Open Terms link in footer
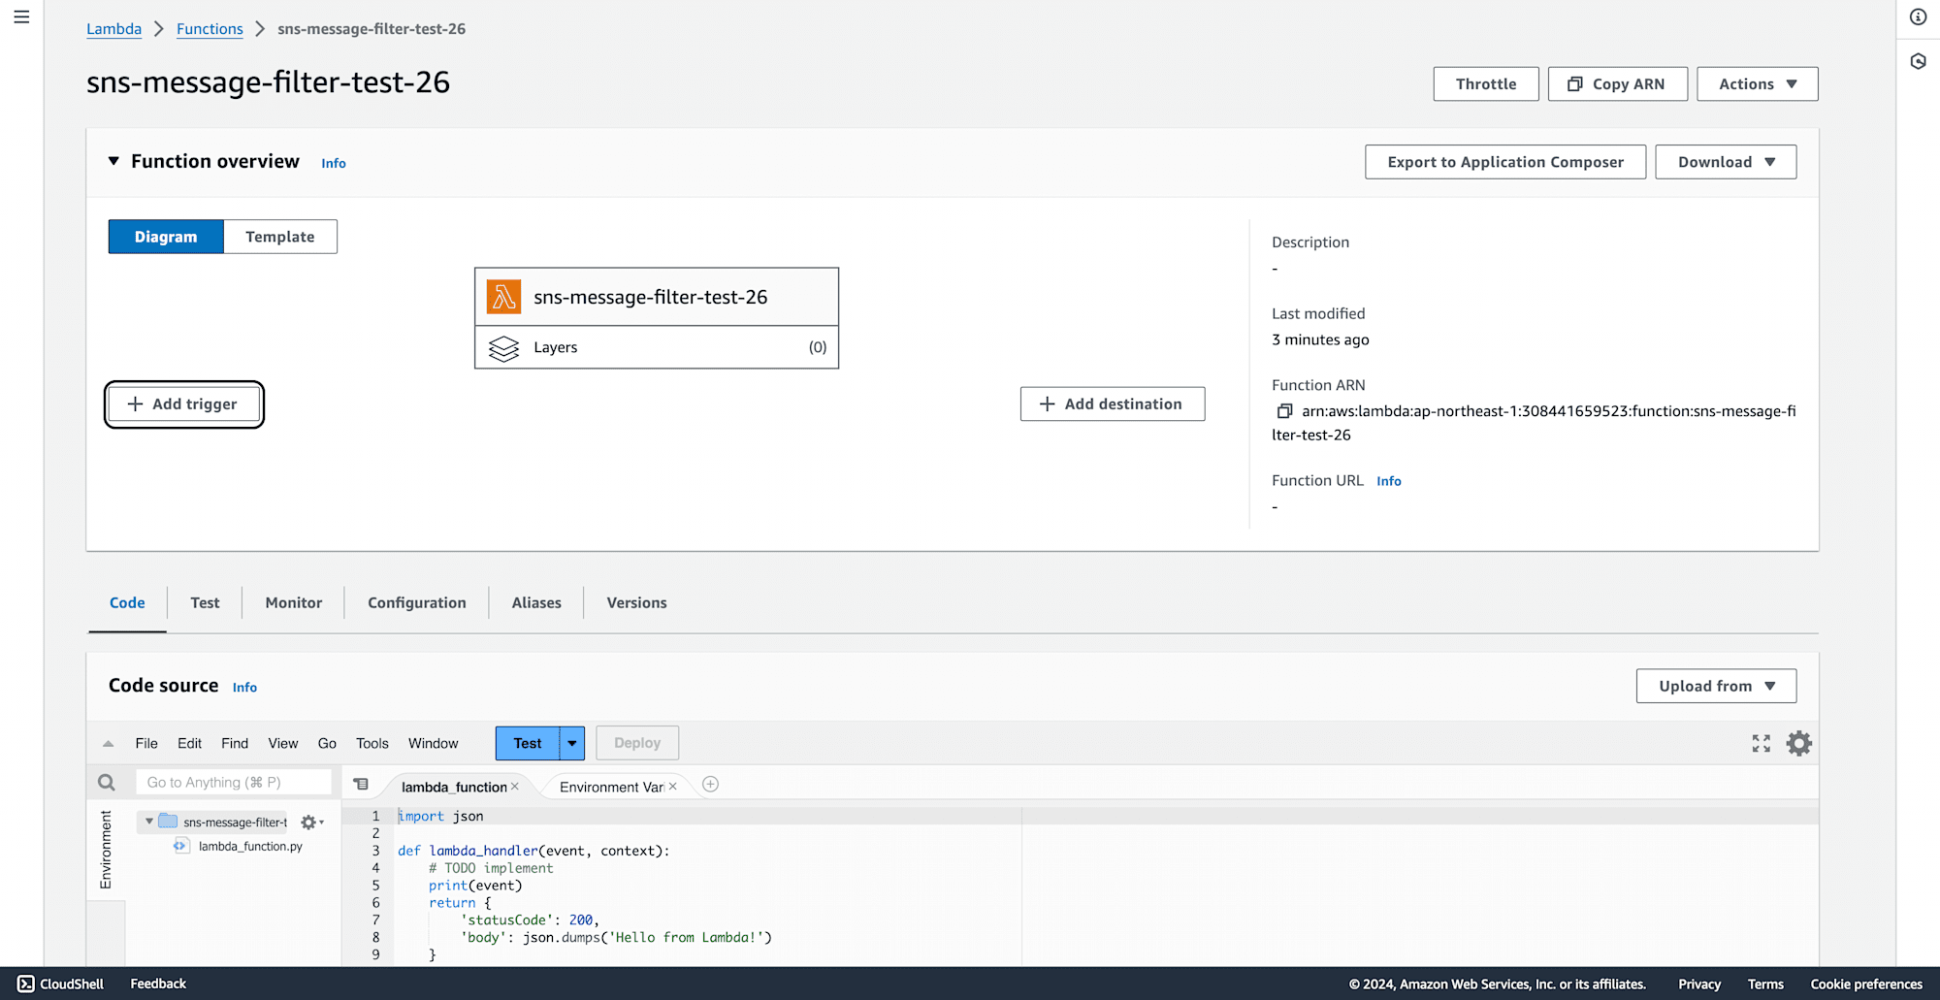 1765,984
